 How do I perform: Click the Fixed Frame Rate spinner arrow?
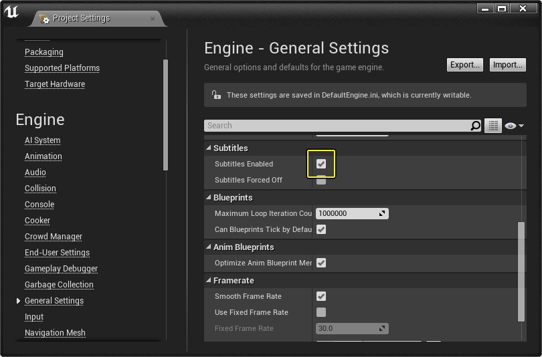point(382,329)
